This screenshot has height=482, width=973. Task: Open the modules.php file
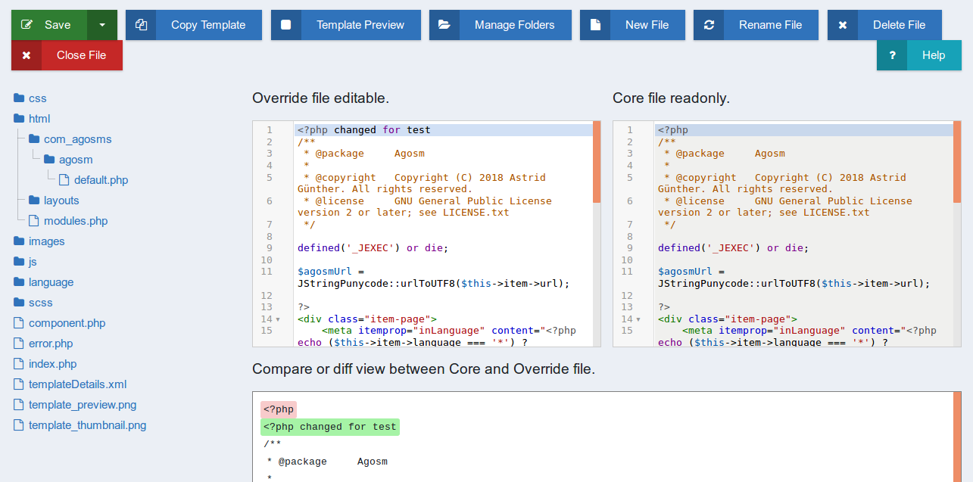pos(76,221)
